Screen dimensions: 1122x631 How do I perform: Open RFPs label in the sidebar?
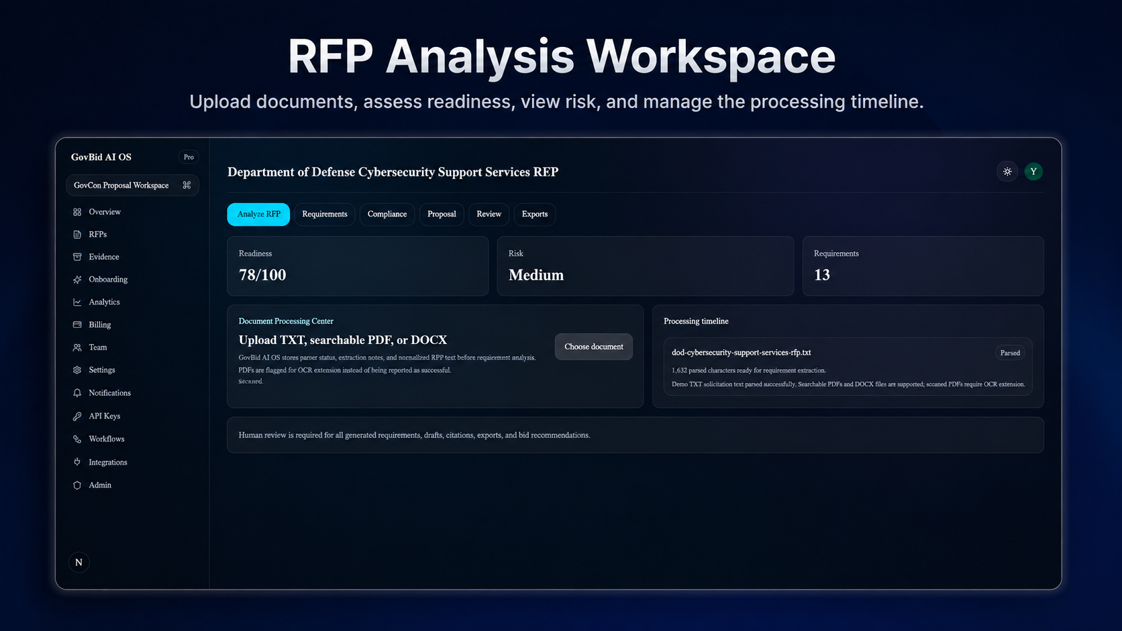(98, 235)
